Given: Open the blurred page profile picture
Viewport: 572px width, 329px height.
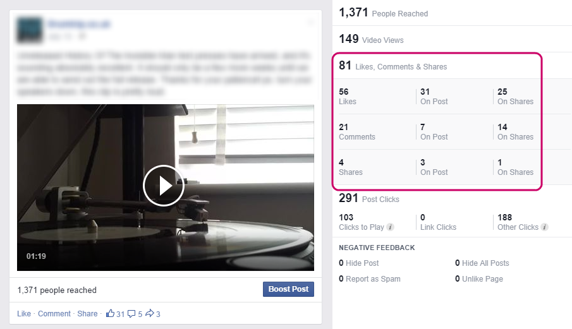Looking at the screenshot, I should pyautogui.click(x=30, y=30).
